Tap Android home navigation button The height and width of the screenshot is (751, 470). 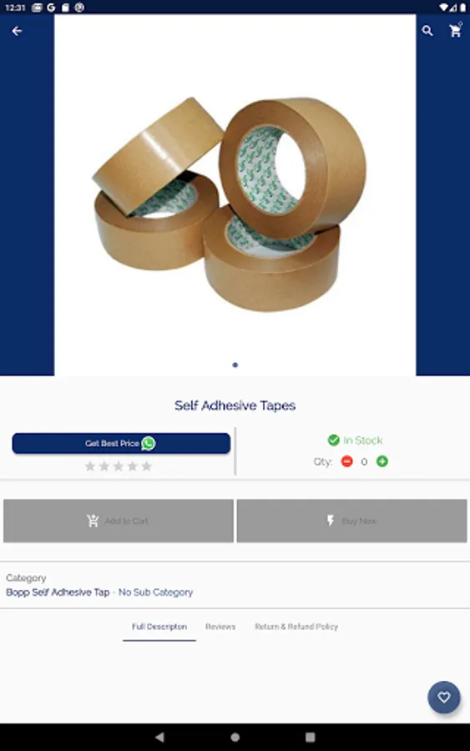coord(235,737)
